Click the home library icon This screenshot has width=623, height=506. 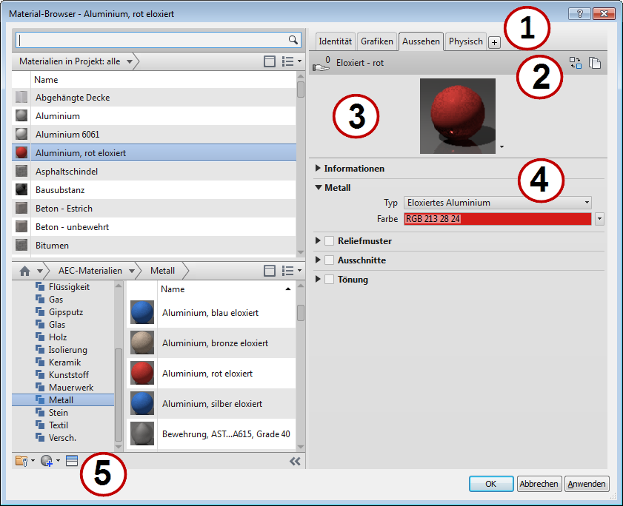(x=24, y=271)
